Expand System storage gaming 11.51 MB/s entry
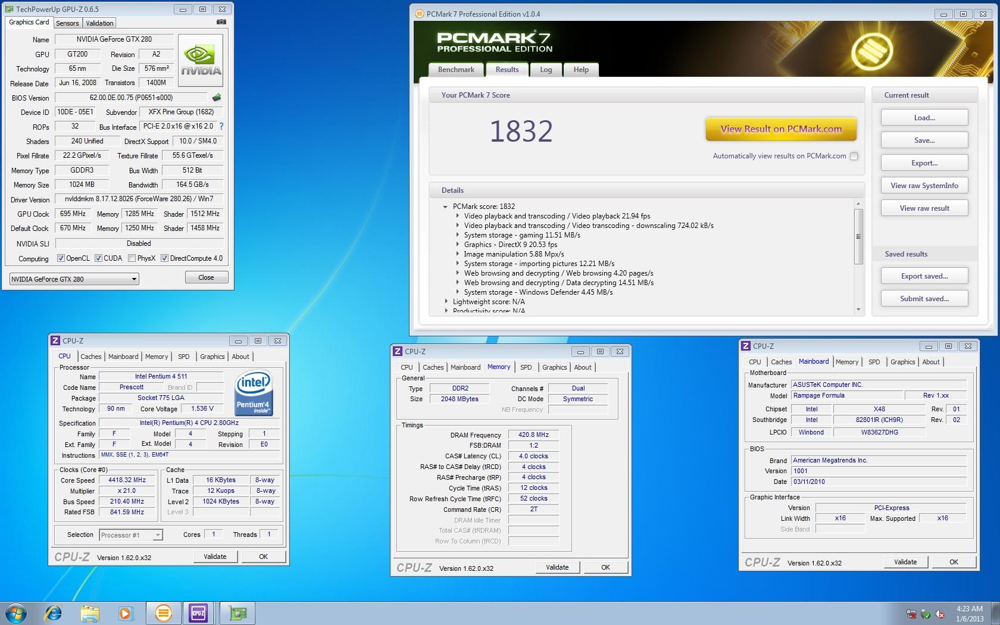 (457, 235)
